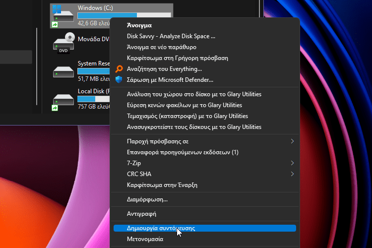Open the Παροχή πρόσβασης σε entry
372x248 pixels.
tap(205, 141)
